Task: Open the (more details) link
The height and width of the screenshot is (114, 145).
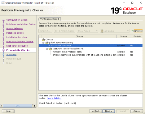Action: point(54,98)
